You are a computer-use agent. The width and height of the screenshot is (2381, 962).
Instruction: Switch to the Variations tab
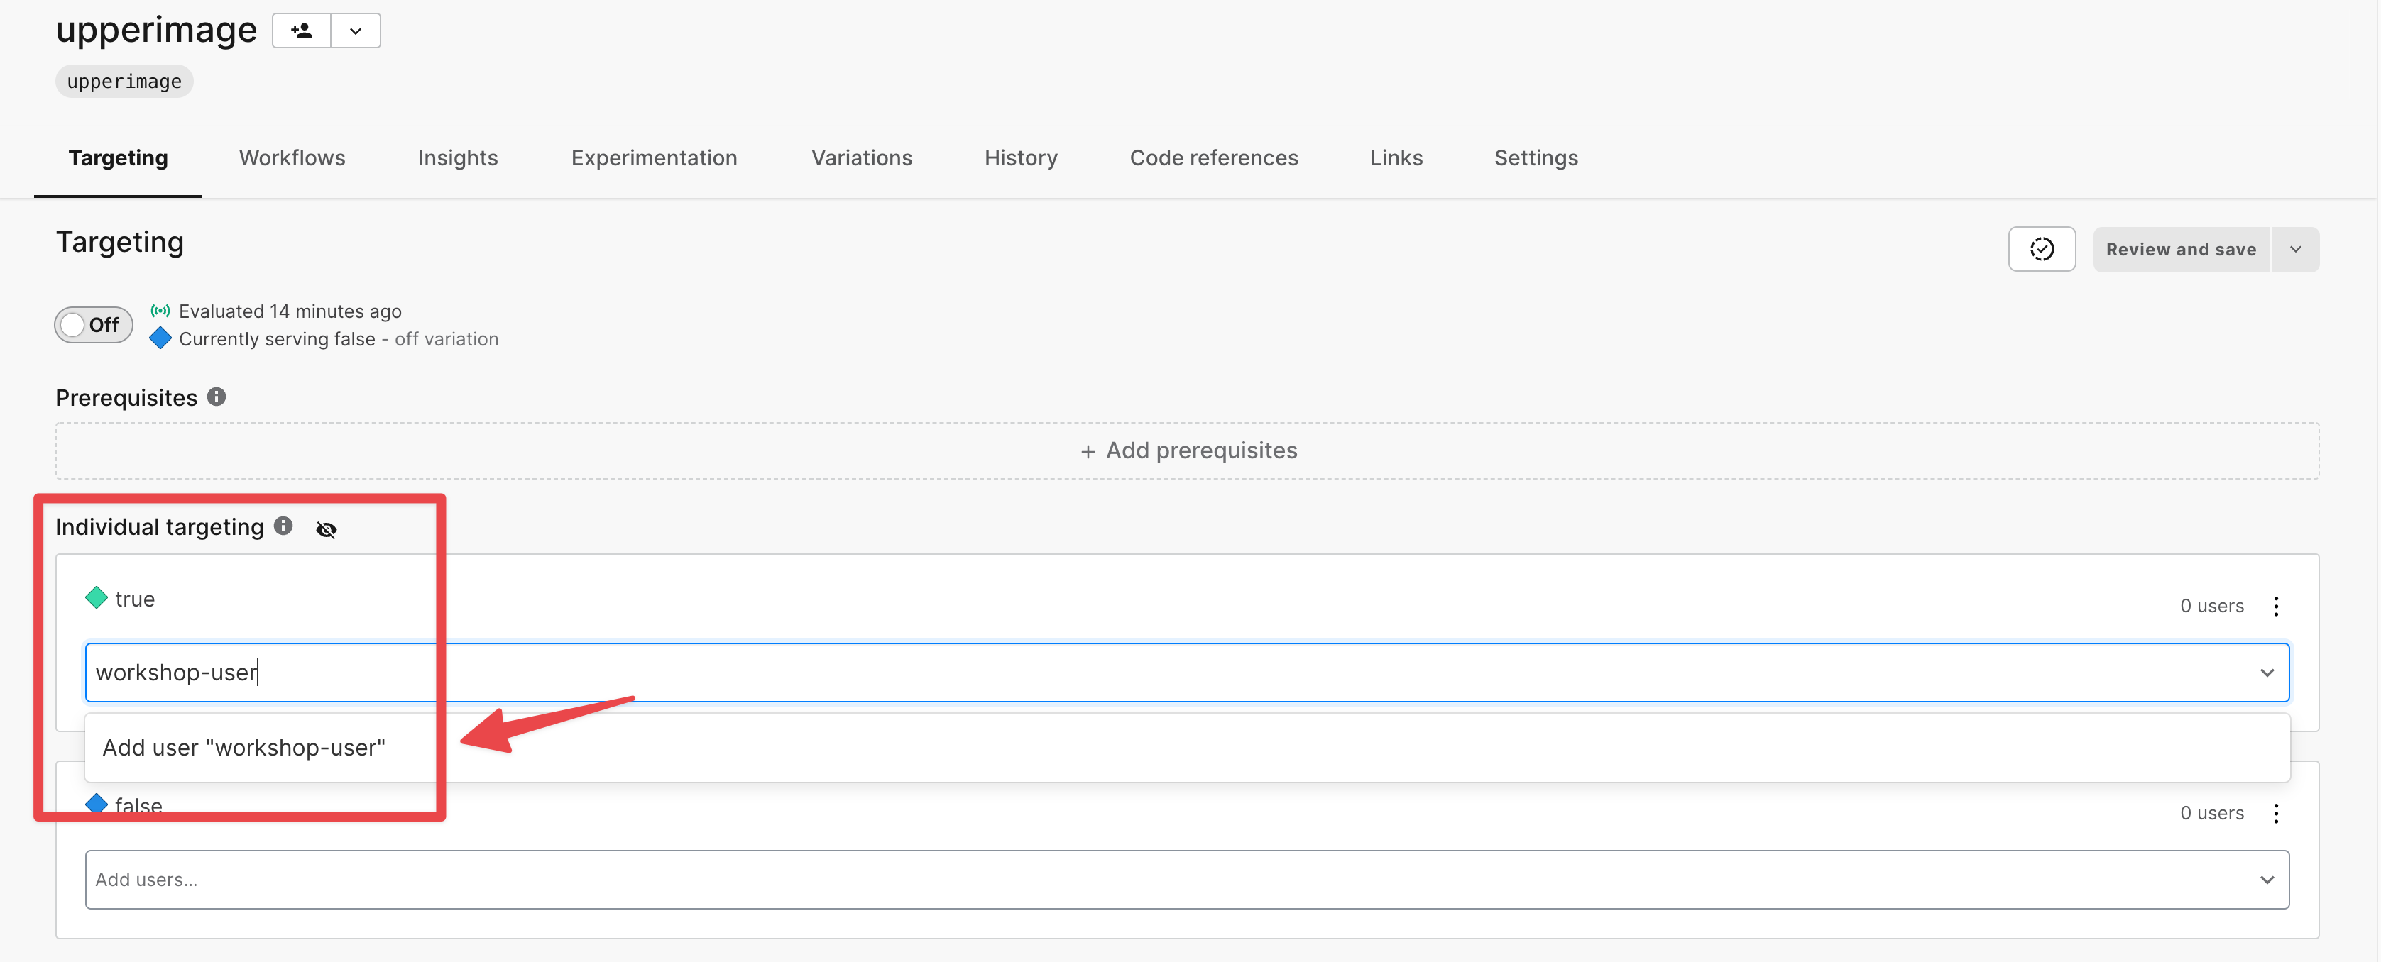pyautogui.click(x=861, y=158)
